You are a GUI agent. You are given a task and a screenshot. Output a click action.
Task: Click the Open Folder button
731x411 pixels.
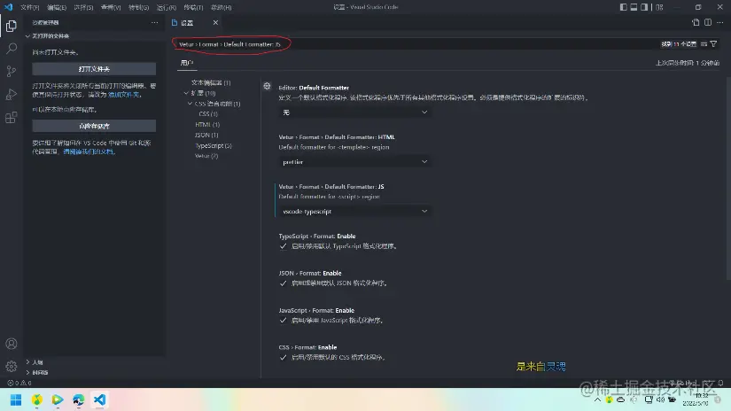(94, 69)
